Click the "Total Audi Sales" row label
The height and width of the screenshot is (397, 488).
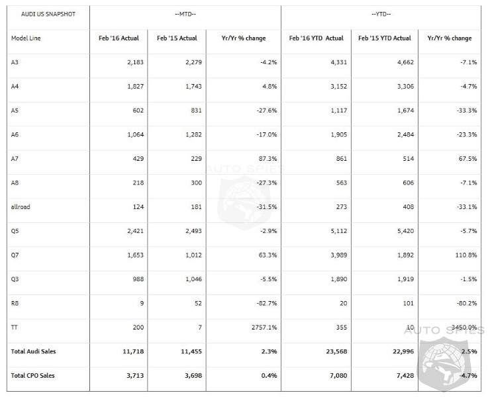tap(34, 351)
